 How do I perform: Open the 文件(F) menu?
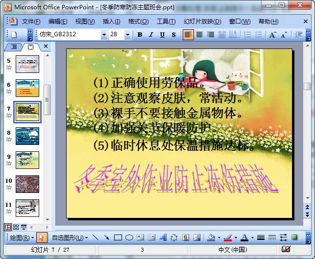[x=31, y=21]
